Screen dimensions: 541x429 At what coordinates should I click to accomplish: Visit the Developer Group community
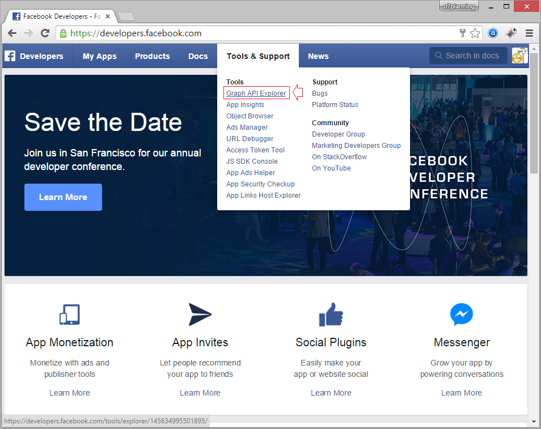[x=339, y=134]
